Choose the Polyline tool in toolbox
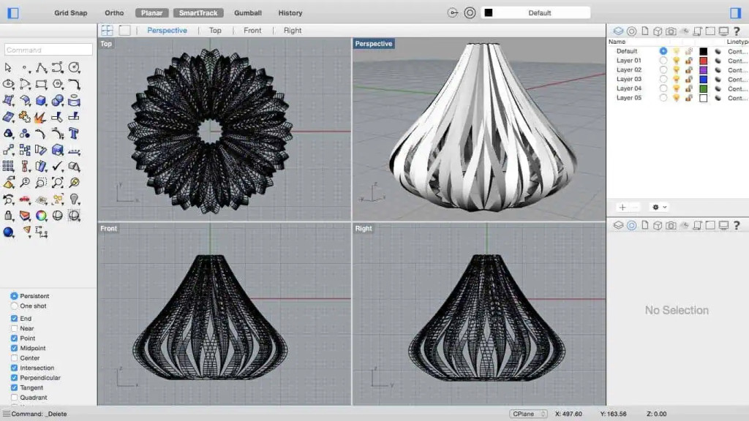 pos(41,67)
